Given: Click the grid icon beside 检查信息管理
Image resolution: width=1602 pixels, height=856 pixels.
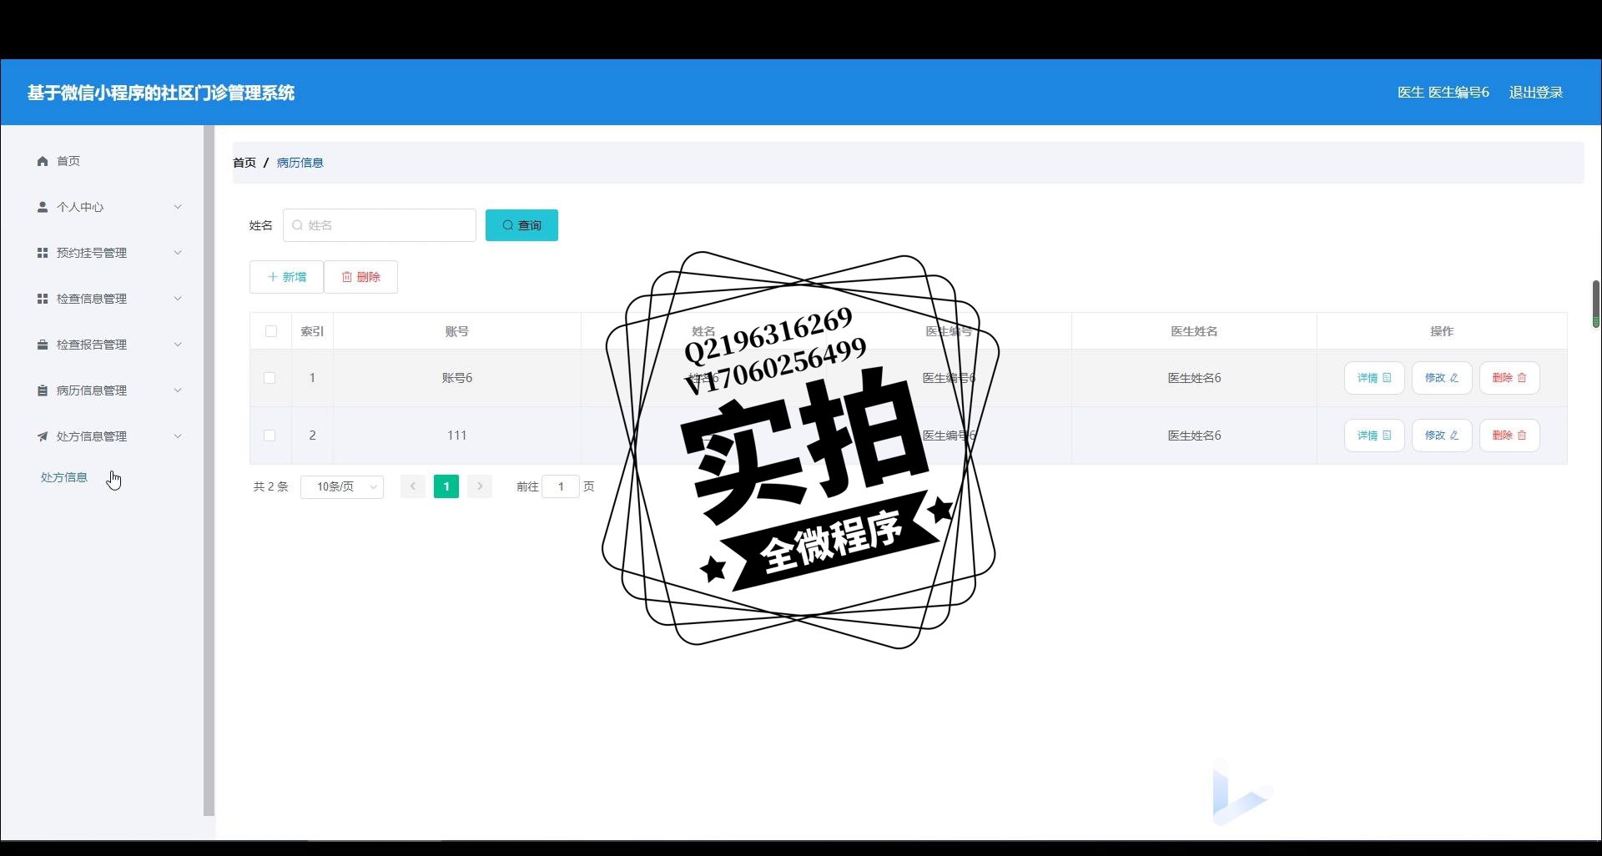Looking at the screenshot, I should coord(43,299).
